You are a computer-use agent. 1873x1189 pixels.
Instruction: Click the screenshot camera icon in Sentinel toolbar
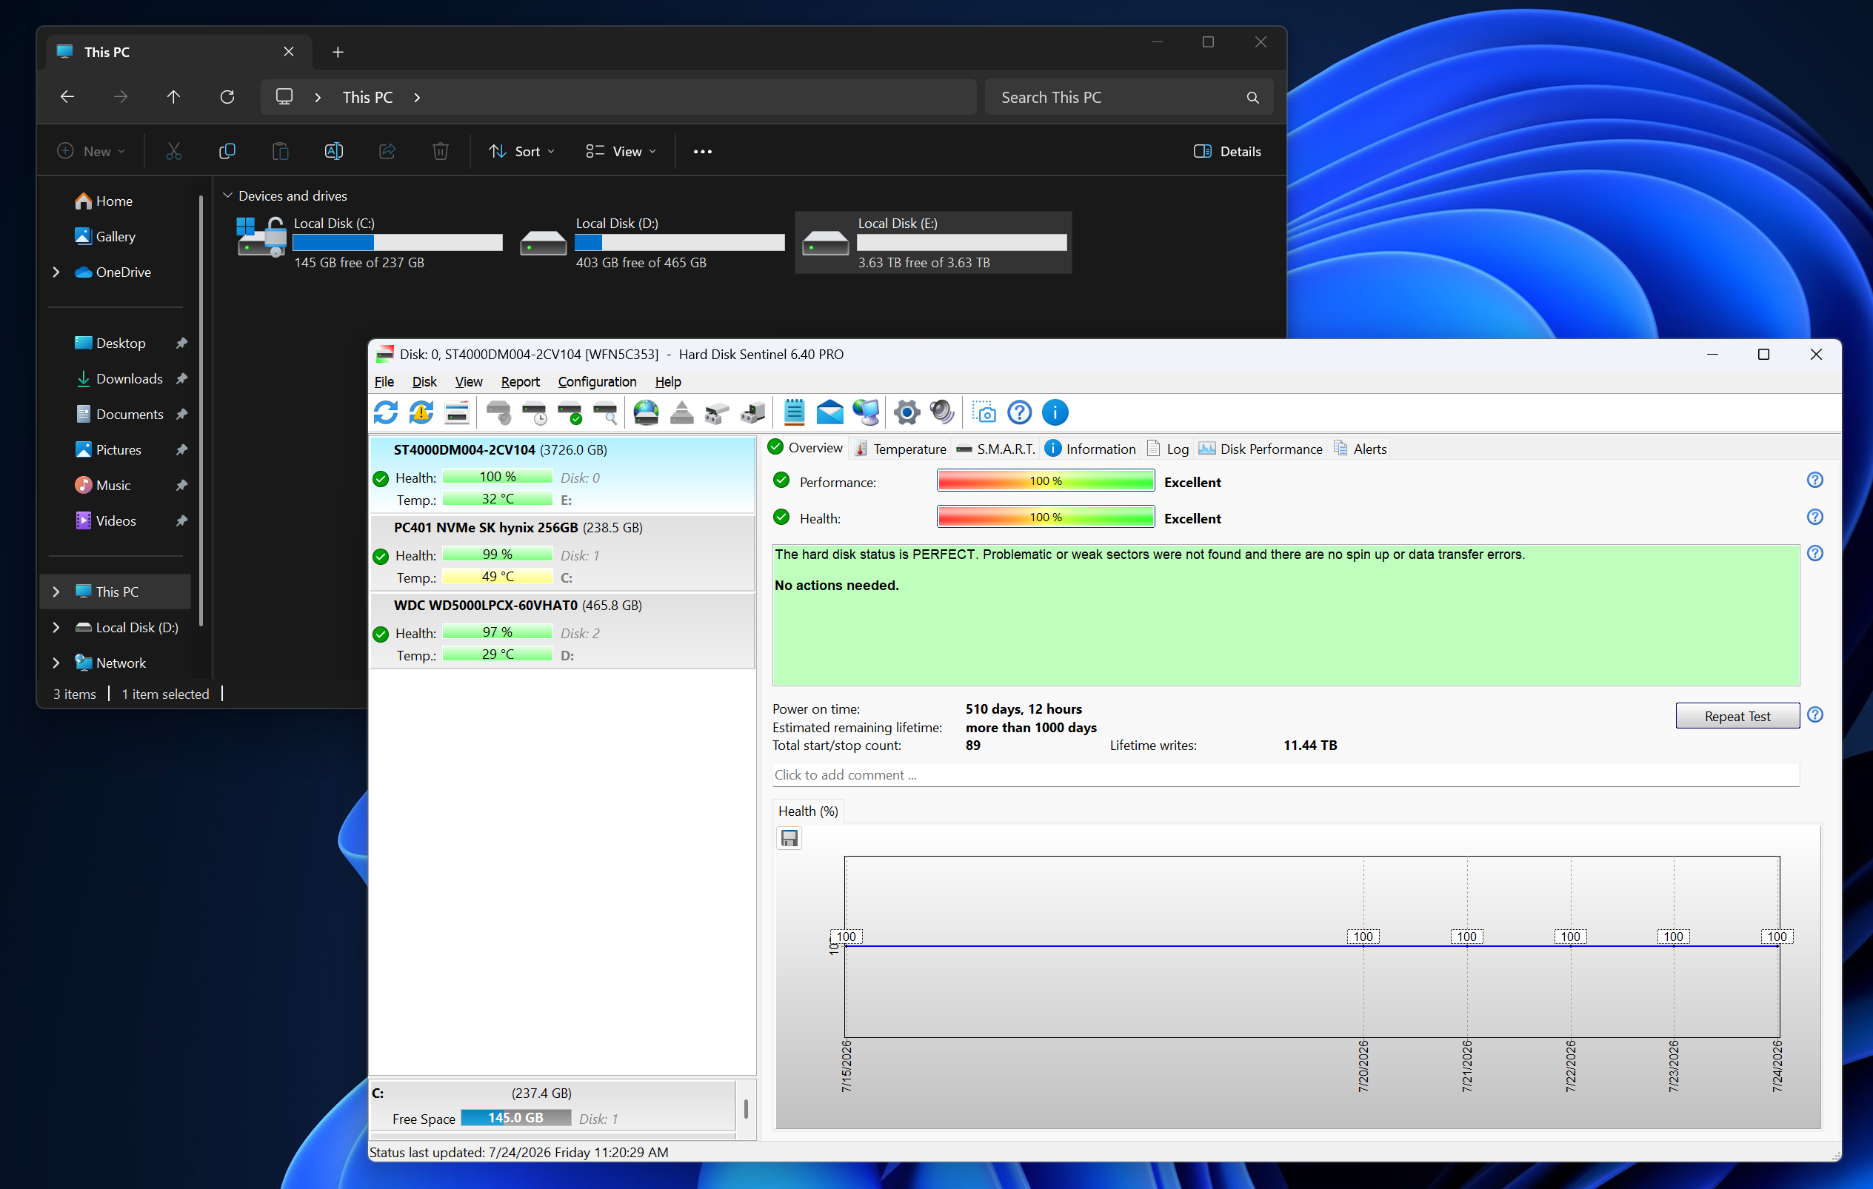tap(984, 412)
